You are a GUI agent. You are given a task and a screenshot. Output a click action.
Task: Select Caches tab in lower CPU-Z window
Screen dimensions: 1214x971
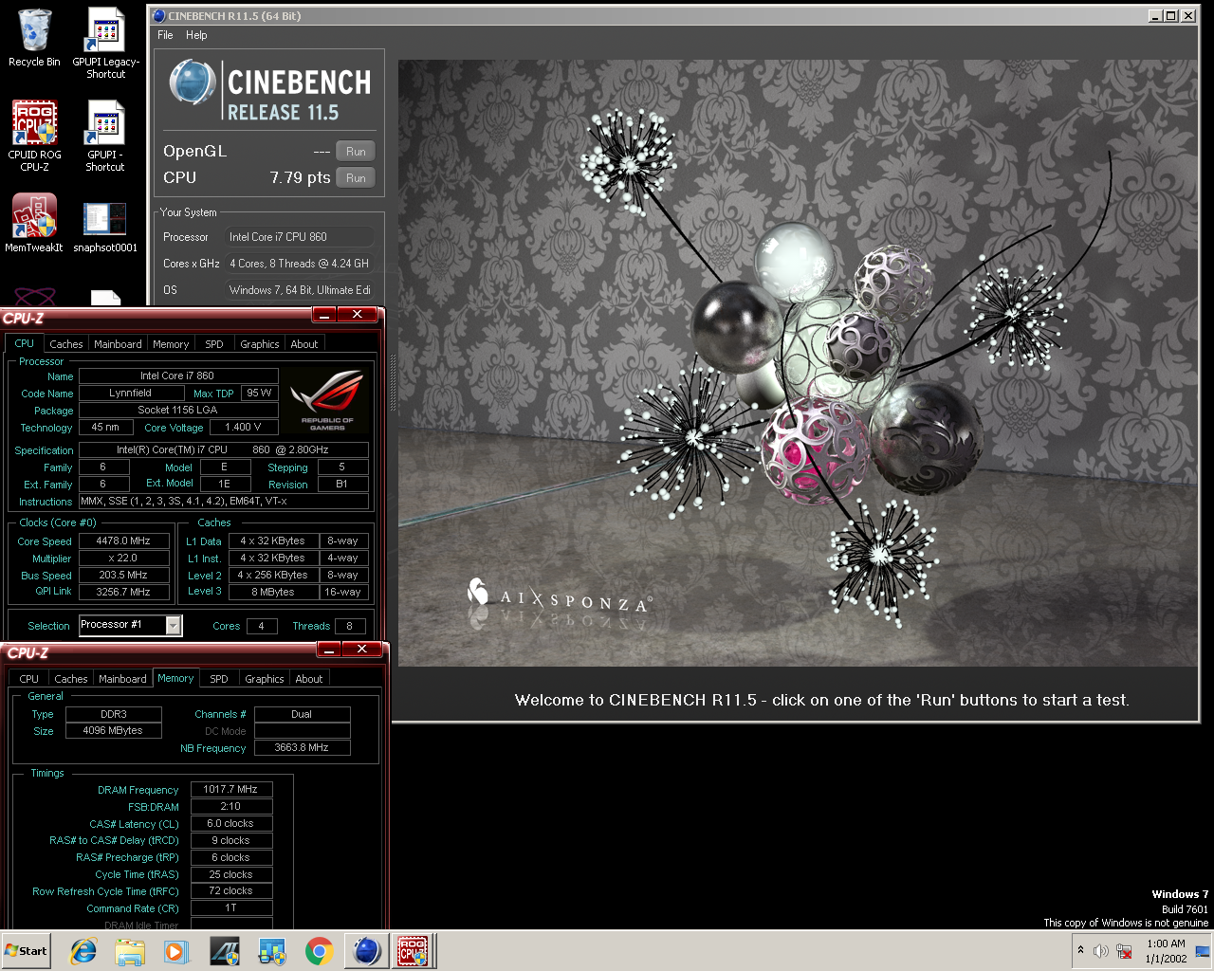pyautogui.click(x=71, y=679)
